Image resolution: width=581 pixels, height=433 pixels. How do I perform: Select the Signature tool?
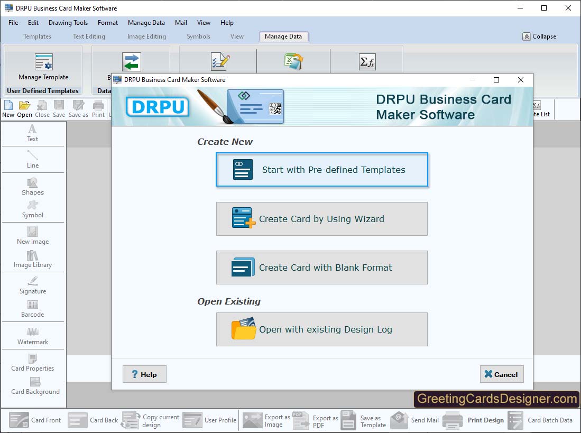tap(33, 285)
